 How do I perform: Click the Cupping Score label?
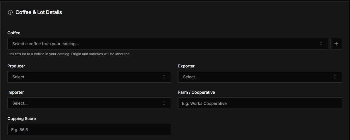click(x=22, y=119)
